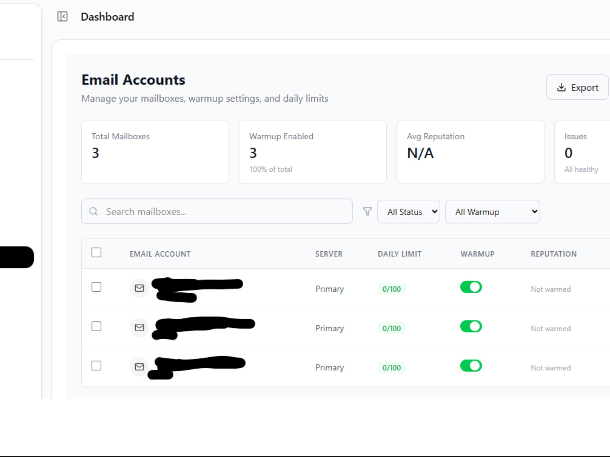The width and height of the screenshot is (610, 457).
Task: Open the All Warmup dropdown
Action: pos(492,211)
